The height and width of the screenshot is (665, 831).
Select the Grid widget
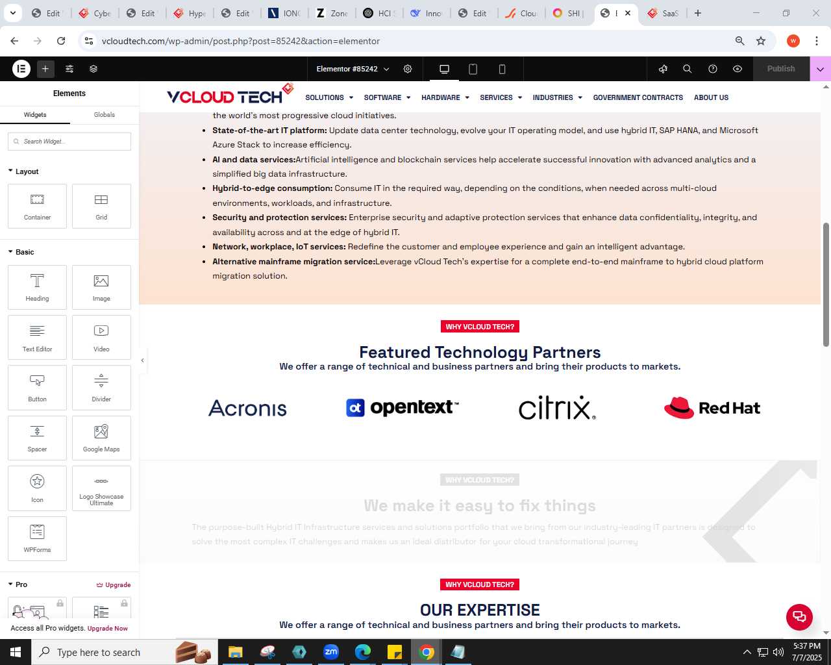click(x=101, y=206)
